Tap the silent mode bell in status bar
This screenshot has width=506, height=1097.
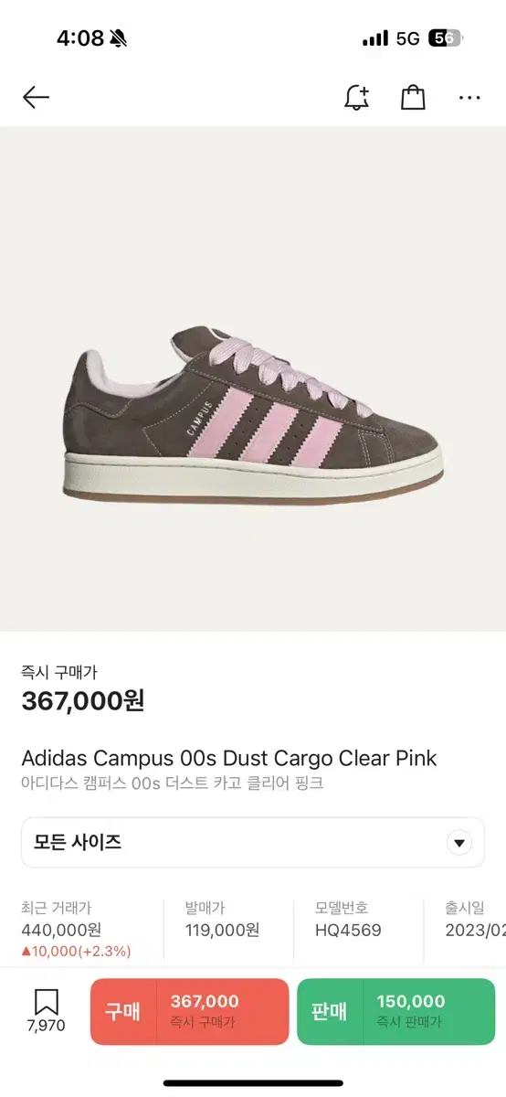click(x=118, y=38)
